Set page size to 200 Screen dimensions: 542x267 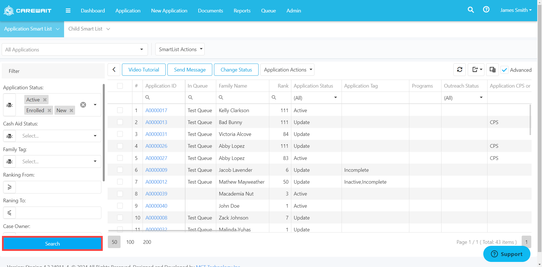pyautogui.click(x=147, y=242)
